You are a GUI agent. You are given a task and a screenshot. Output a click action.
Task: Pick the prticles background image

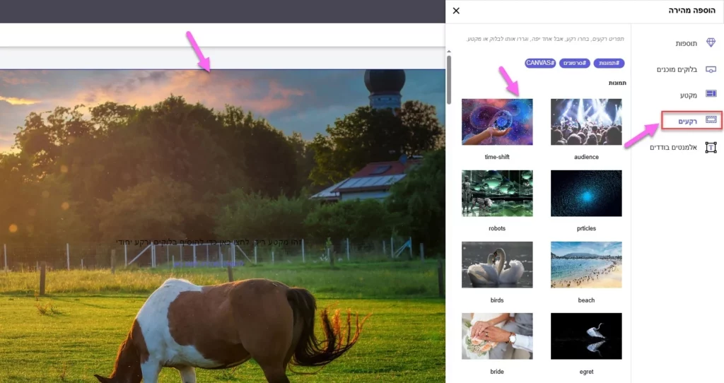coord(586,193)
